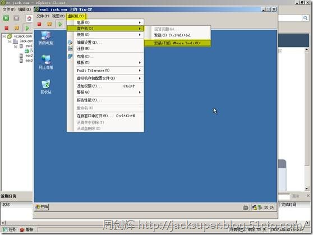Click the 任务 tasks button in status bar
Image resolution: width=313 pixels, height=235 pixels.
tap(10, 229)
